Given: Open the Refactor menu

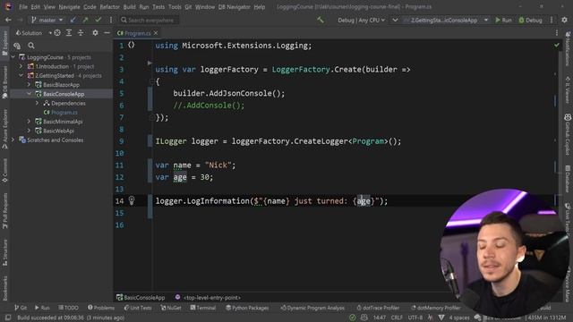Looking at the screenshot, I should click(x=109, y=7).
